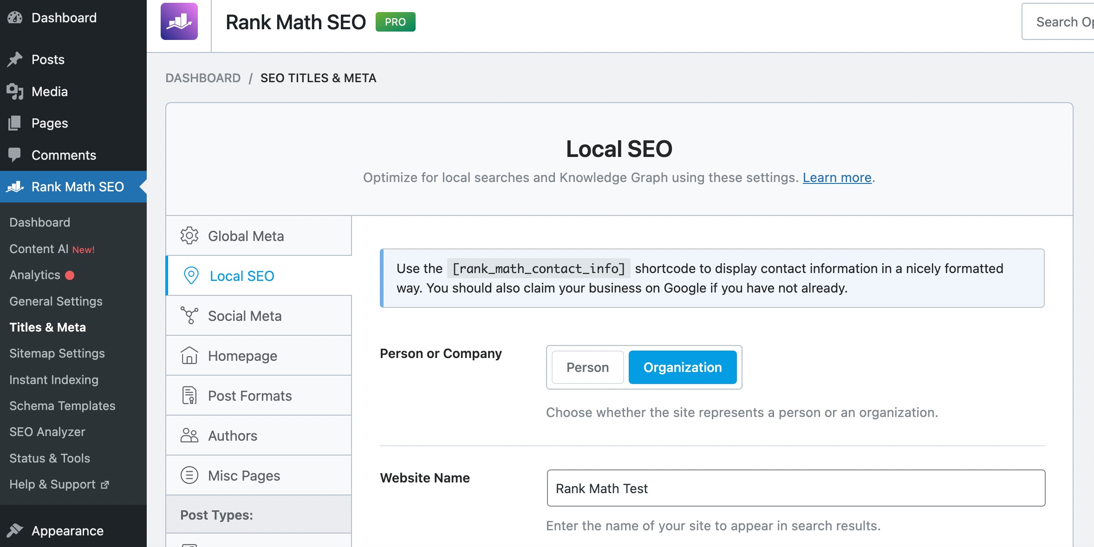
Task: Open Schema Templates submenu
Action: [62, 406]
